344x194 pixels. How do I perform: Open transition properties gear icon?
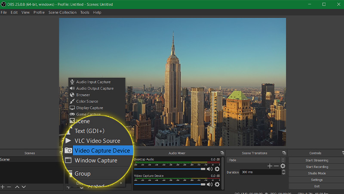click(283, 166)
